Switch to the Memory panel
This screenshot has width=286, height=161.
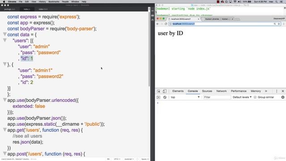click(256, 91)
